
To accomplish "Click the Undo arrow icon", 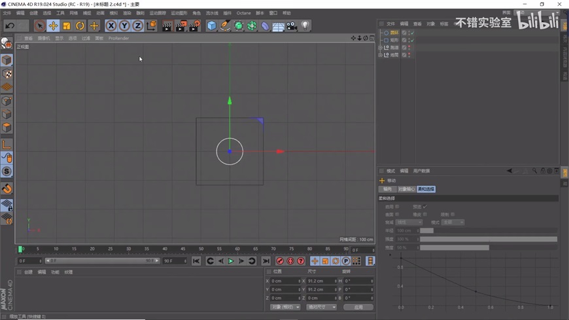I will (x=10, y=26).
